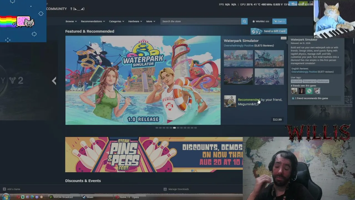Click the Manage Downloads icon
This screenshot has width=355, height=200.
[x=165, y=189]
